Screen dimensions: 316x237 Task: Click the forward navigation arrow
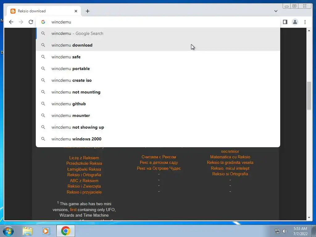coord(21,22)
